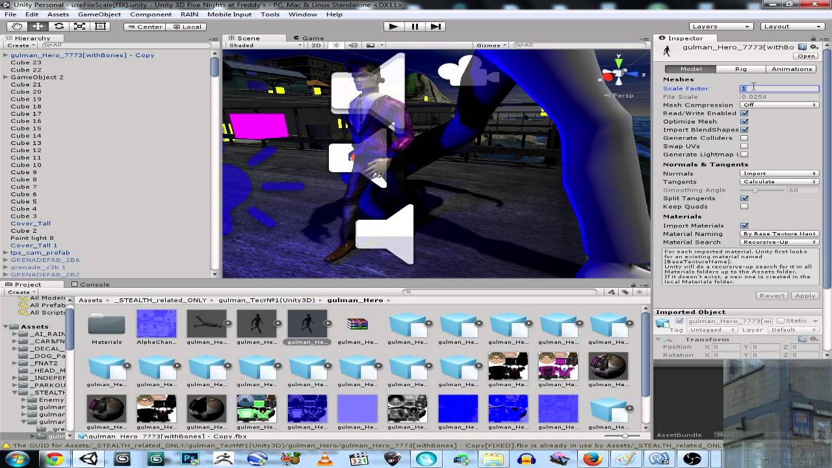Image resolution: width=832 pixels, height=468 pixels.
Task: Enable Generate Colliders checkbox
Action: [744, 138]
